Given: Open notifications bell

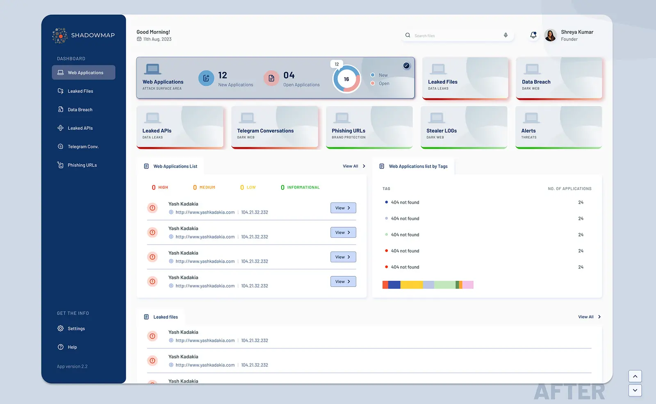Looking at the screenshot, I should [533, 35].
